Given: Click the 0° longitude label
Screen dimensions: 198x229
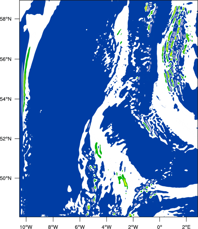Looking at the screenshot, I should [160, 227].
